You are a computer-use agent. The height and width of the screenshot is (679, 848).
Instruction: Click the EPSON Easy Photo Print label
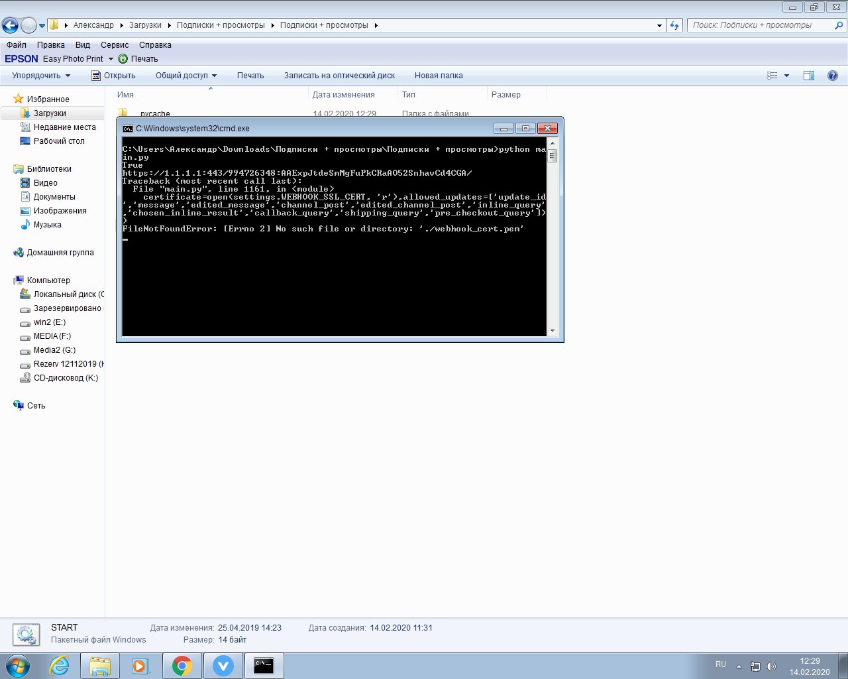tap(54, 59)
